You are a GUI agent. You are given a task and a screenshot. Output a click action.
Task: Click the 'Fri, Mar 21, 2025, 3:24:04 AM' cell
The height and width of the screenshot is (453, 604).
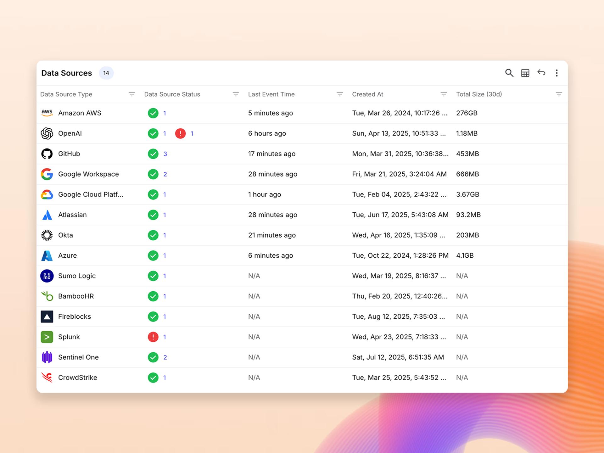[x=399, y=174]
